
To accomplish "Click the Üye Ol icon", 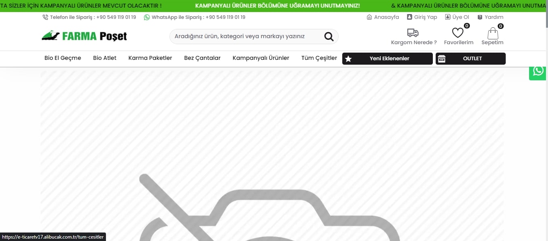I will tap(448, 17).
